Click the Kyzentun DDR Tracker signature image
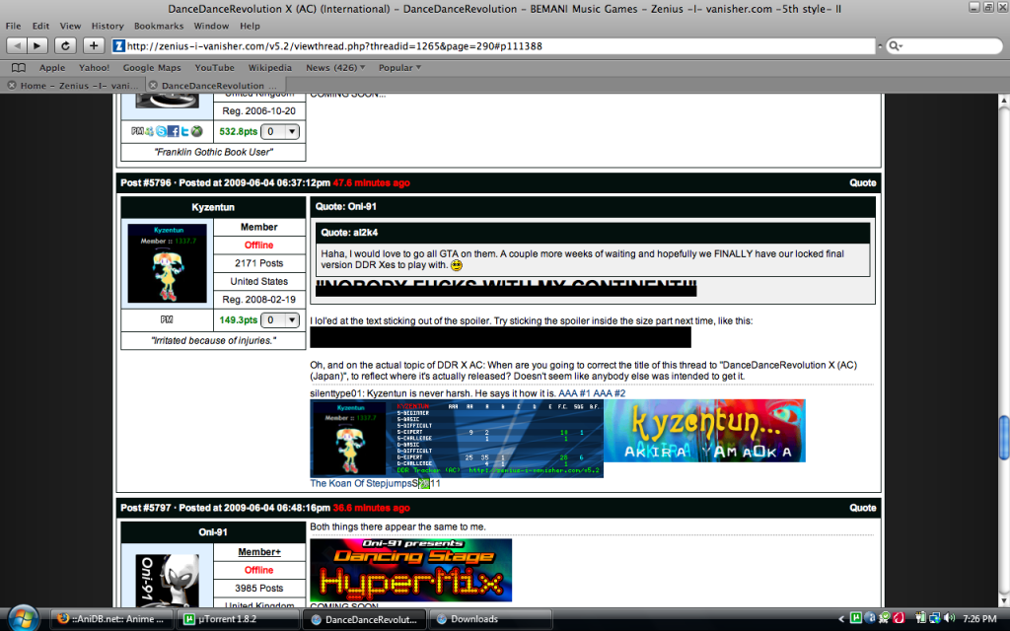1010x631 pixels. click(x=457, y=439)
